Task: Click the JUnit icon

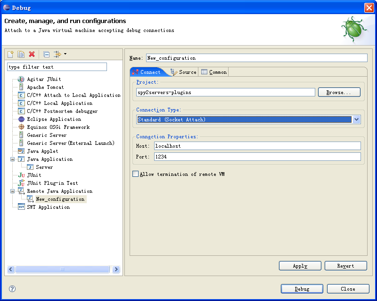Action: click(x=21, y=175)
